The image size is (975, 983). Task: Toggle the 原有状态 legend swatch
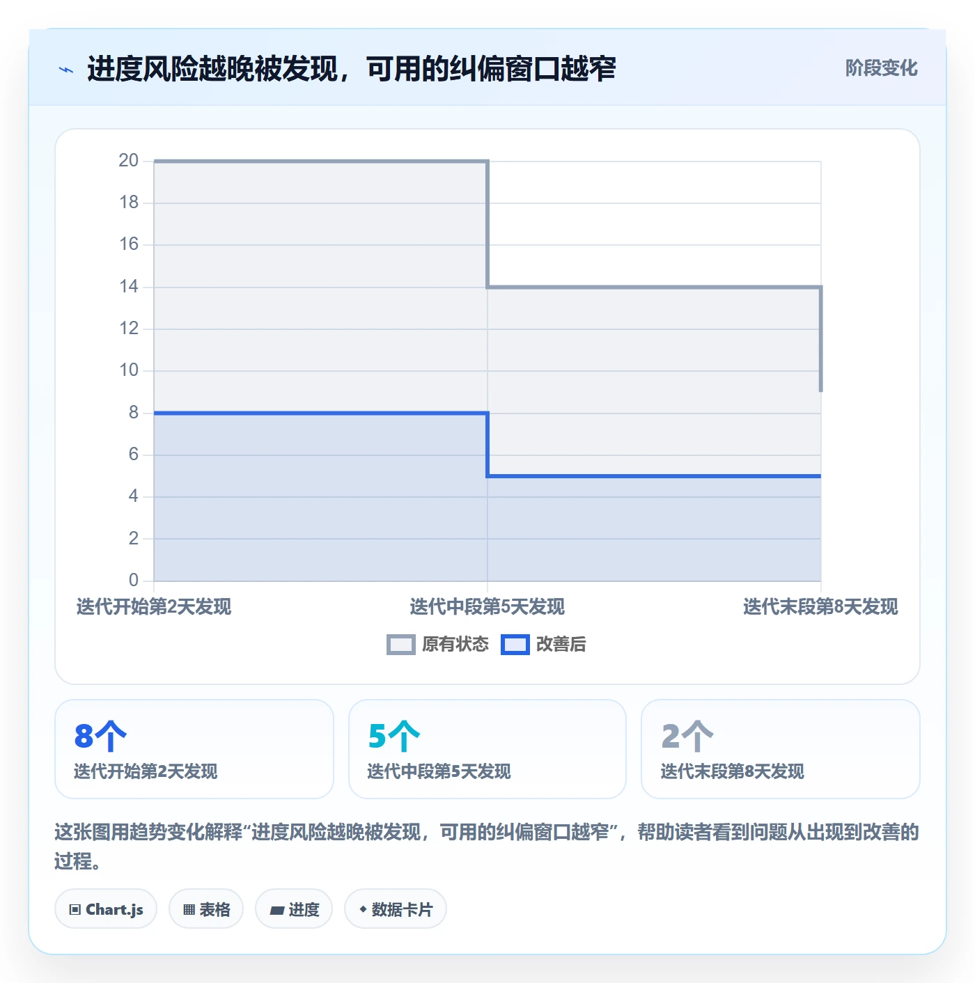coord(400,645)
